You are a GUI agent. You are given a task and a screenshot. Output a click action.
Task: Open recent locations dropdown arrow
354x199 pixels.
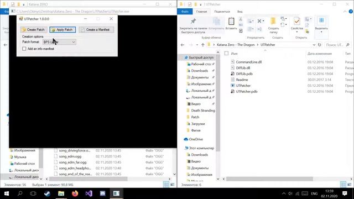click(x=197, y=45)
